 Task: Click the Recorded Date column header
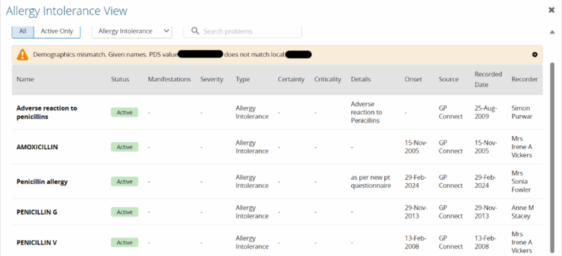click(488, 79)
